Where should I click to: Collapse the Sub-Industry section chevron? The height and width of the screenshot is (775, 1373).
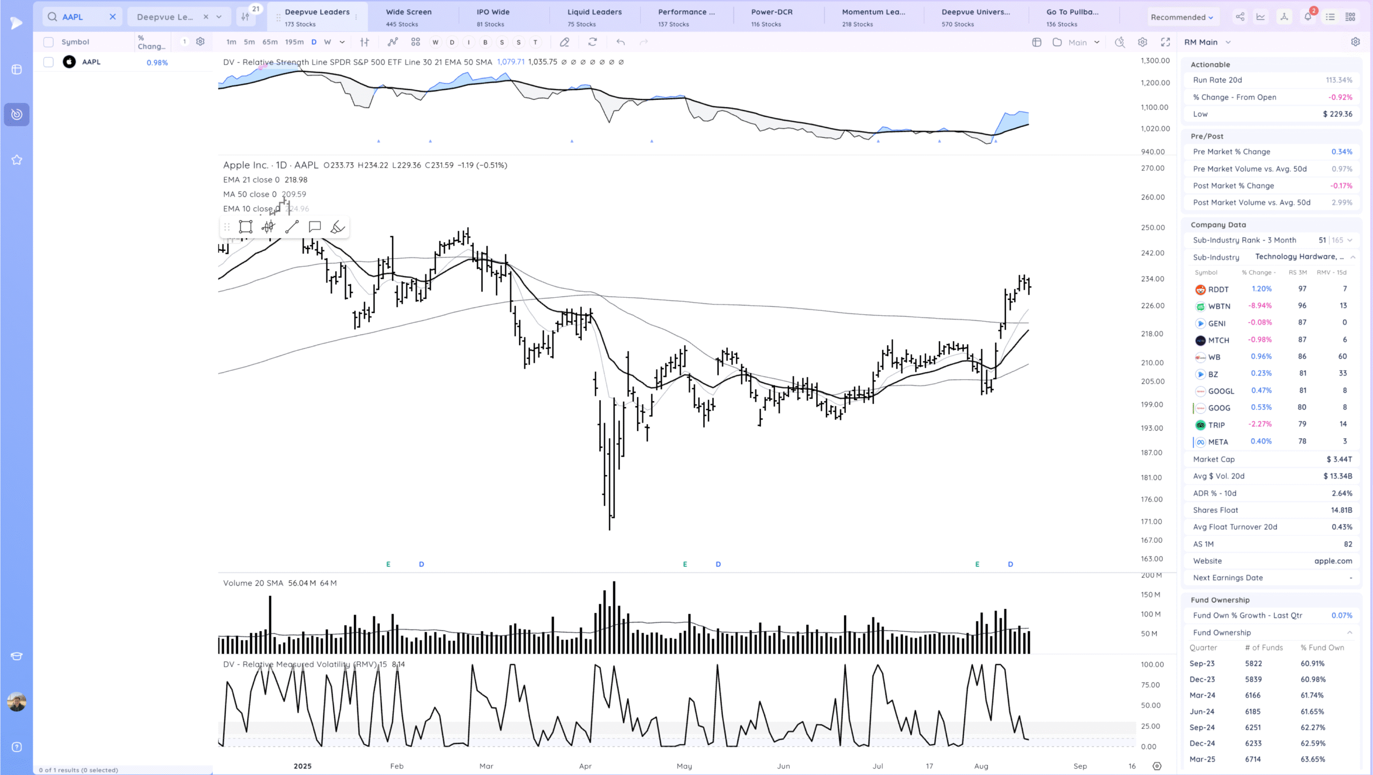[x=1353, y=257]
